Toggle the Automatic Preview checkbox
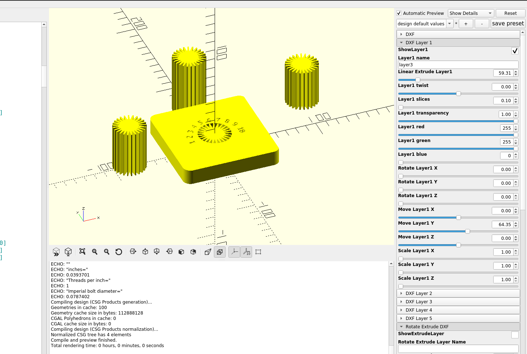527x354 pixels. click(399, 13)
